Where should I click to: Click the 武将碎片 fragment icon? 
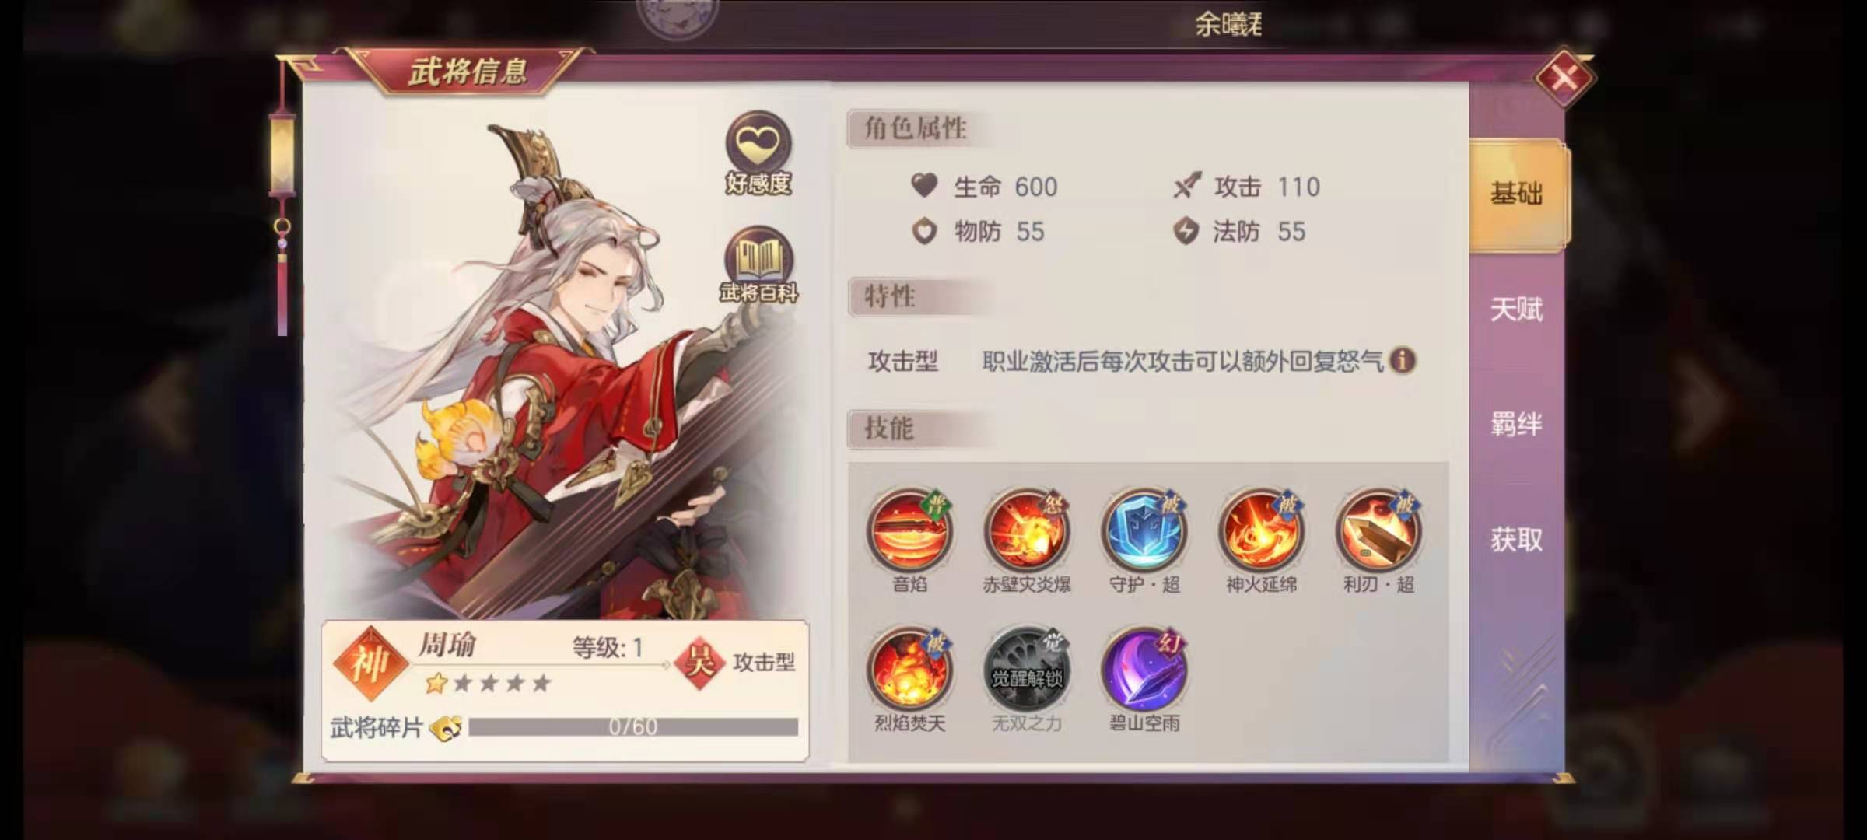click(446, 728)
